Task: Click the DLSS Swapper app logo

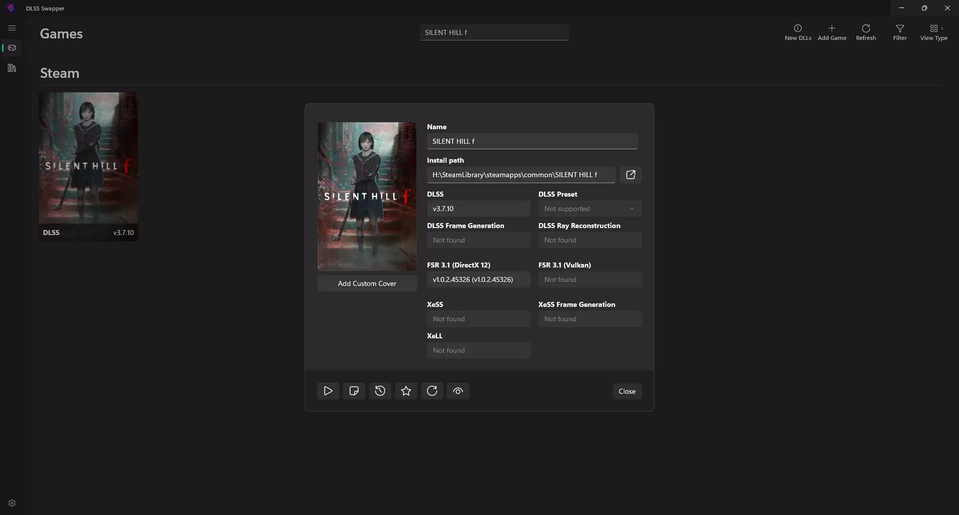Action: 11,8
